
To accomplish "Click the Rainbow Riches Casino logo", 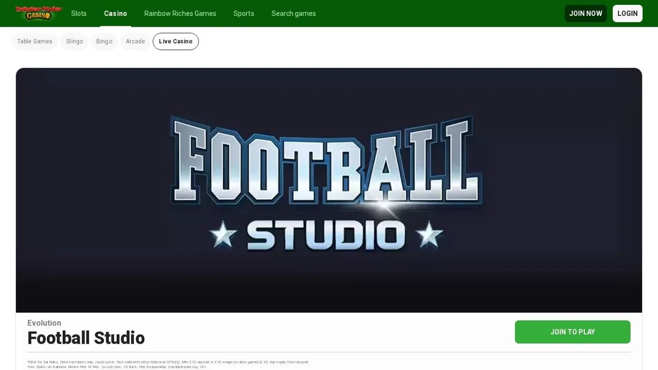I will coord(39,13).
